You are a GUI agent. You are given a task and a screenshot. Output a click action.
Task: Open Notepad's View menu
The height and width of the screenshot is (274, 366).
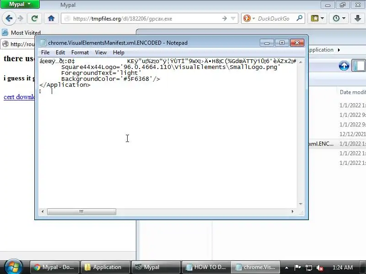click(101, 53)
